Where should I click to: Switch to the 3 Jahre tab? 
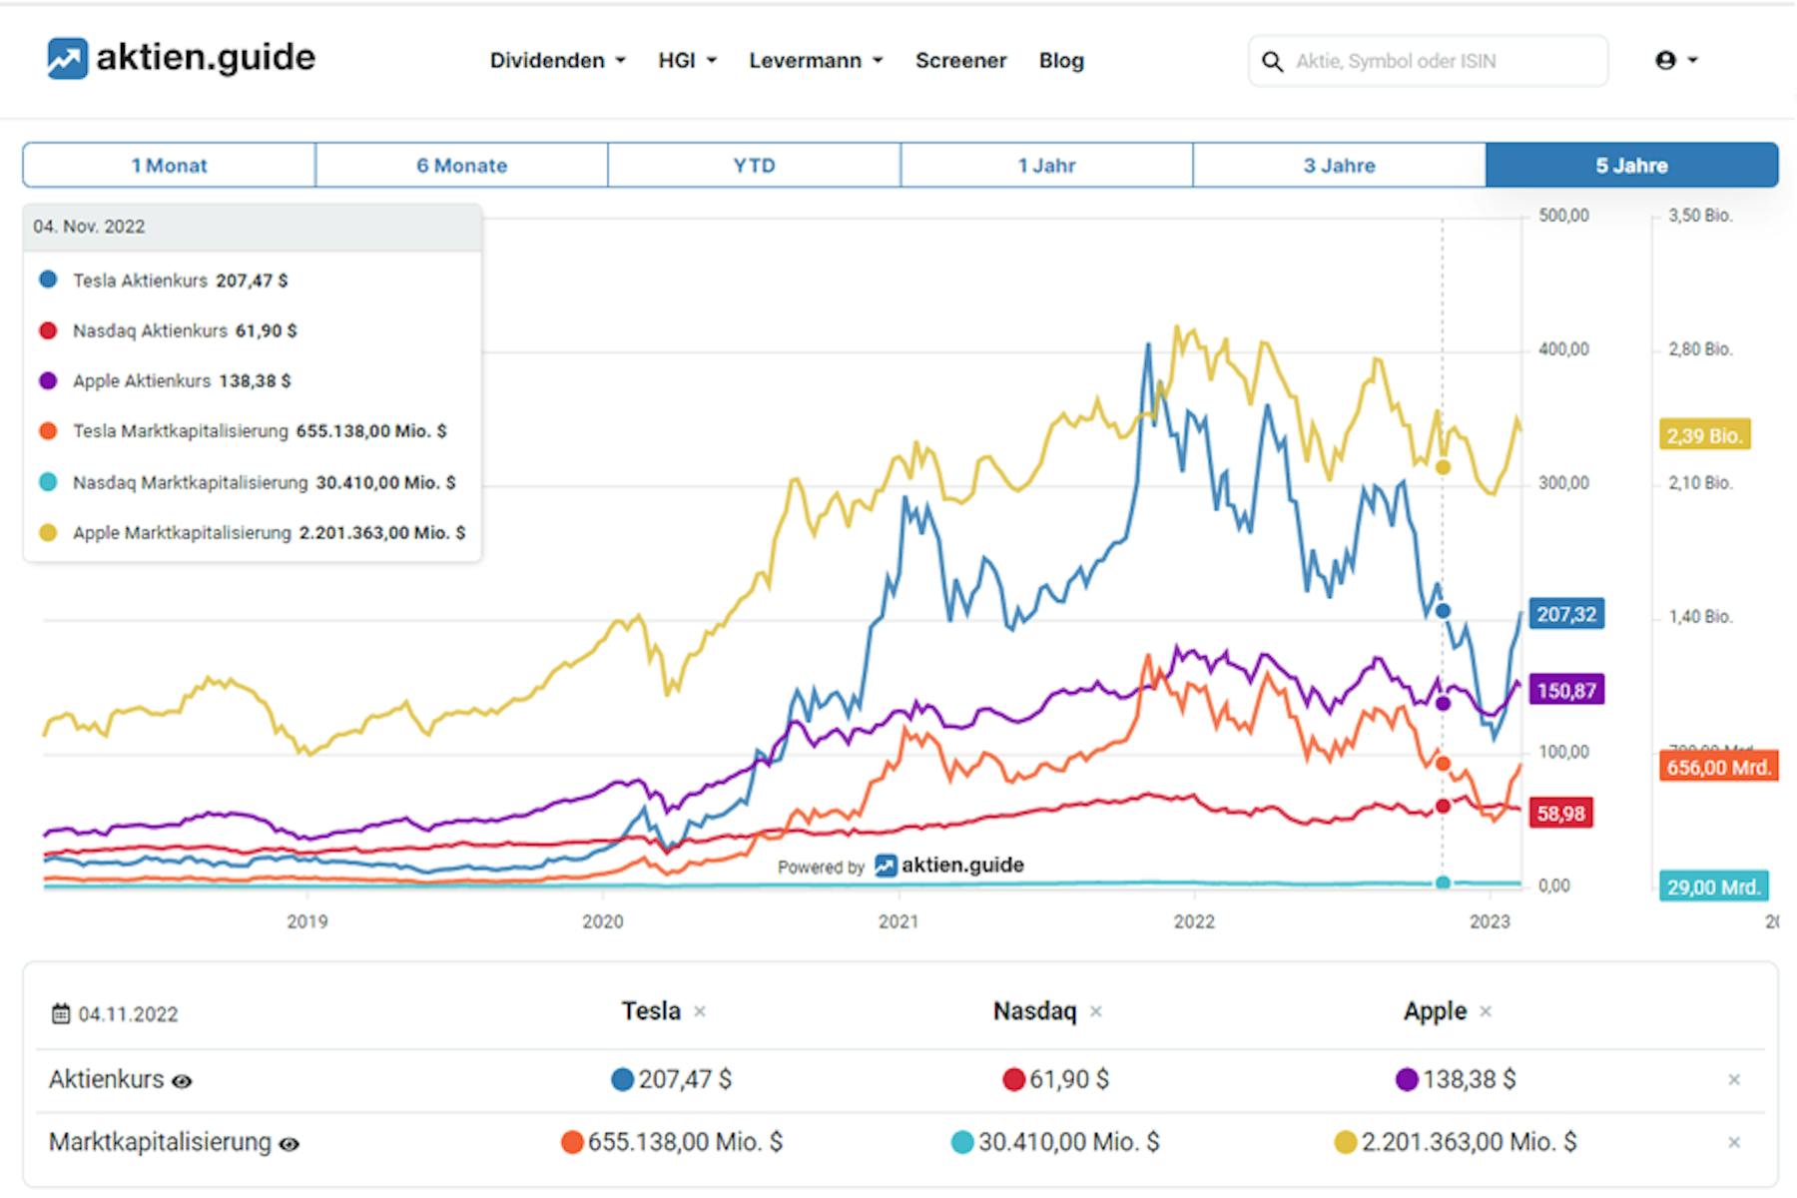click(1338, 165)
